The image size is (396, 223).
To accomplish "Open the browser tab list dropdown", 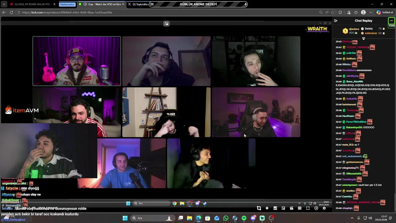I will coord(4,4).
